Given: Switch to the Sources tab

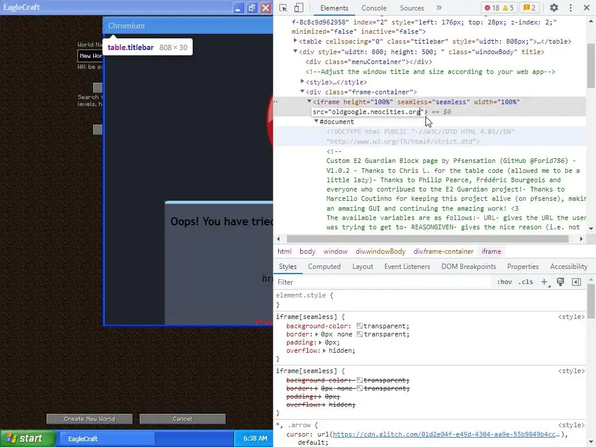Looking at the screenshot, I should pos(411,8).
